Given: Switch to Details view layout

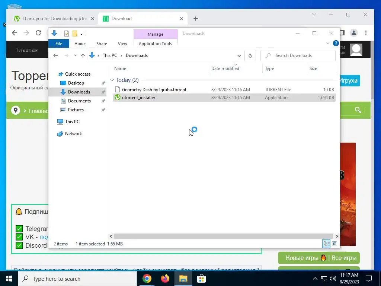Looking at the screenshot, I should pos(326,244).
